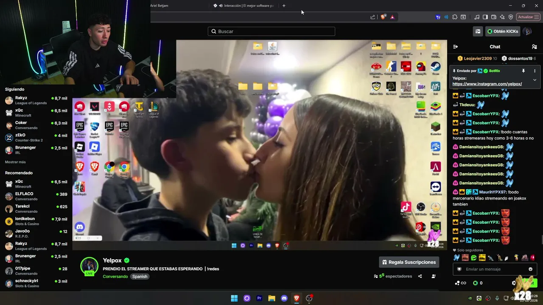Open the NVIDIA icon in system tray
This screenshot has width=543, height=305.
pos(470,298)
